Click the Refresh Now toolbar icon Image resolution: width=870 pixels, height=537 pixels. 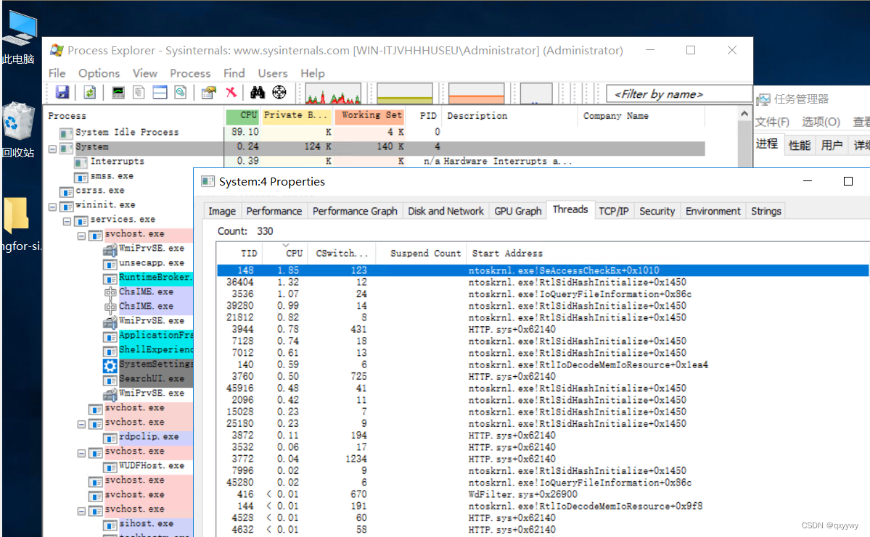click(89, 92)
